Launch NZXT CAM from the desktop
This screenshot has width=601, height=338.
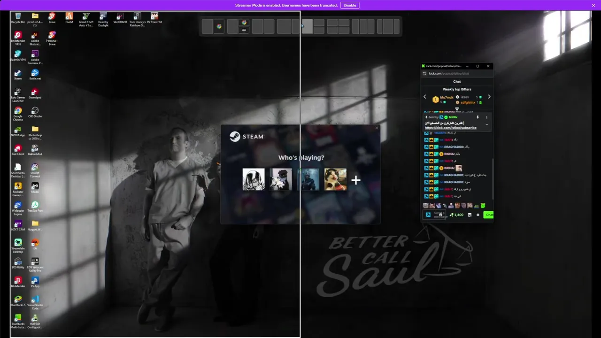click(x=18, y=225)
